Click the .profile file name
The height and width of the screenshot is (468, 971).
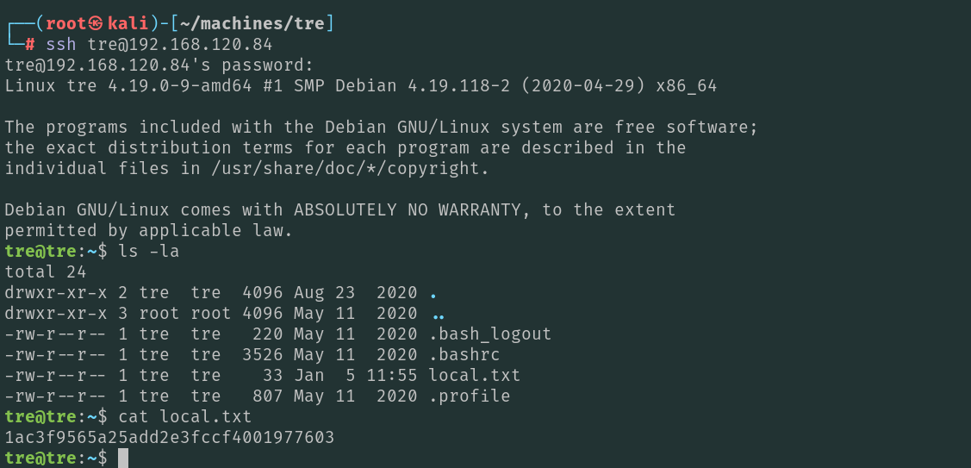point(470,396)
